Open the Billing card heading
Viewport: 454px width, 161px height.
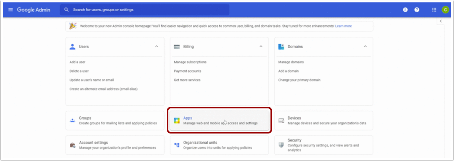pyautogui.click(x=188, y=47)
